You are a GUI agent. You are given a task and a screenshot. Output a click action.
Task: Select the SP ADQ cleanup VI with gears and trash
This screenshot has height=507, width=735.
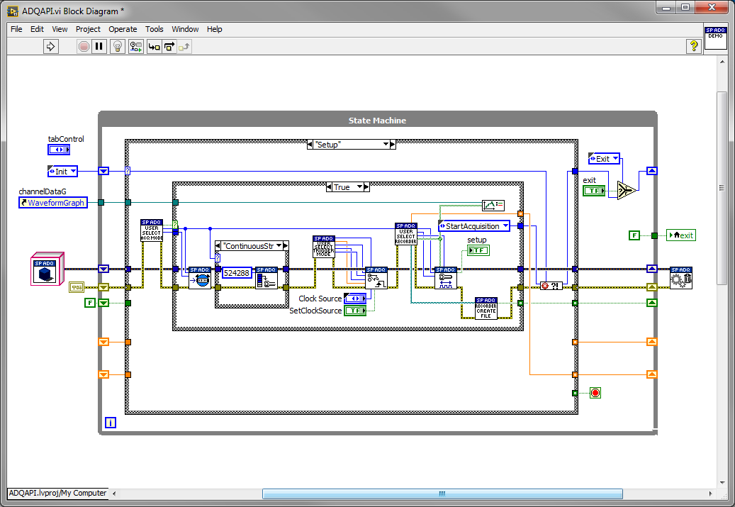[680, 278]
